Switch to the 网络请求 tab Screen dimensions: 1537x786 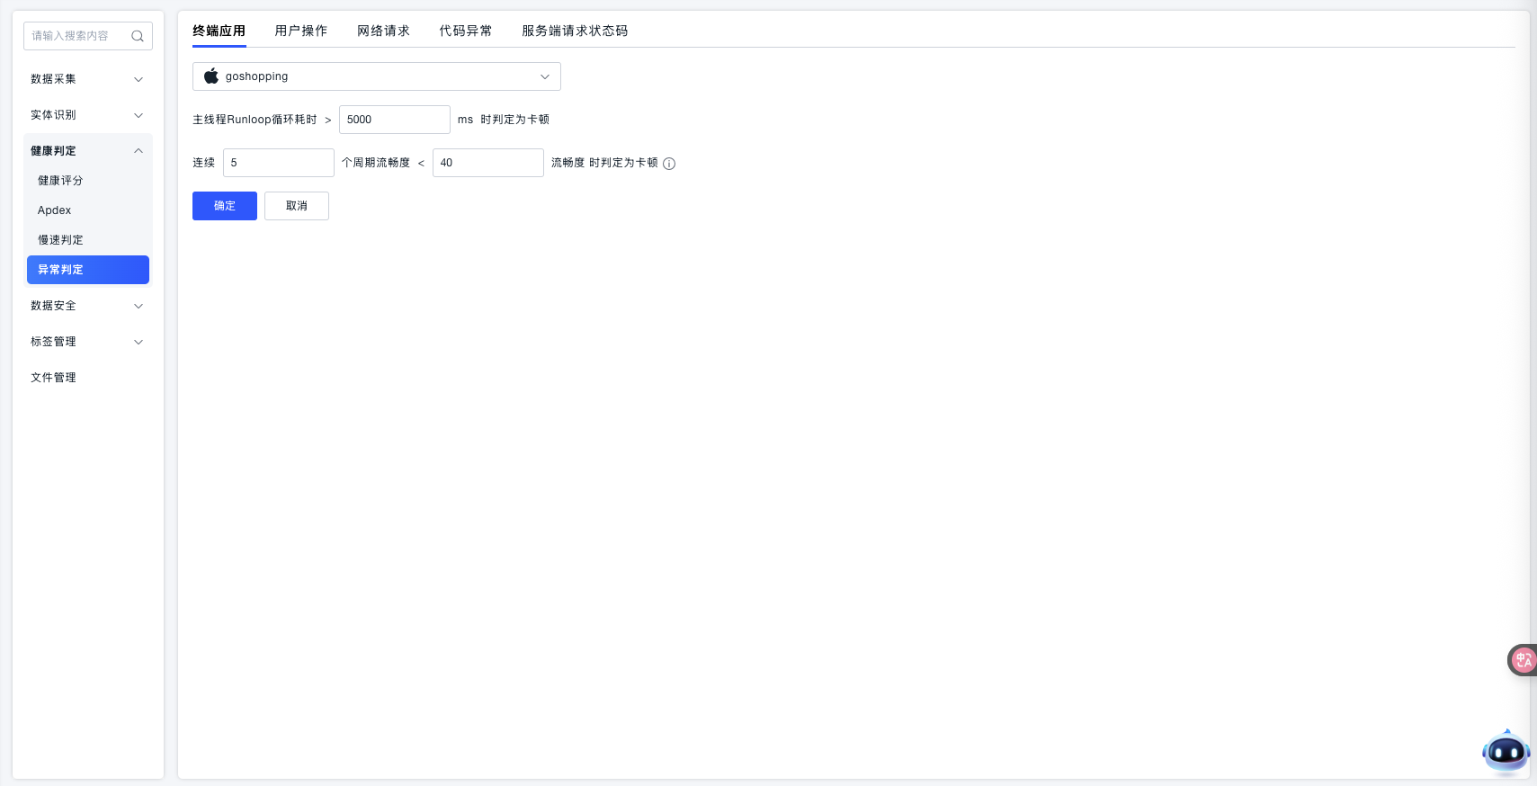[383, 31]
